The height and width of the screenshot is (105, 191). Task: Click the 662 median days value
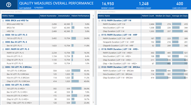point(169,64)
